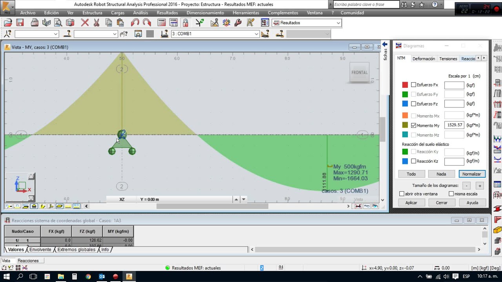Image resolution: width=502 pixels, height=282 pixels.
Task: Click the Todo button
Action: point(411,174)
